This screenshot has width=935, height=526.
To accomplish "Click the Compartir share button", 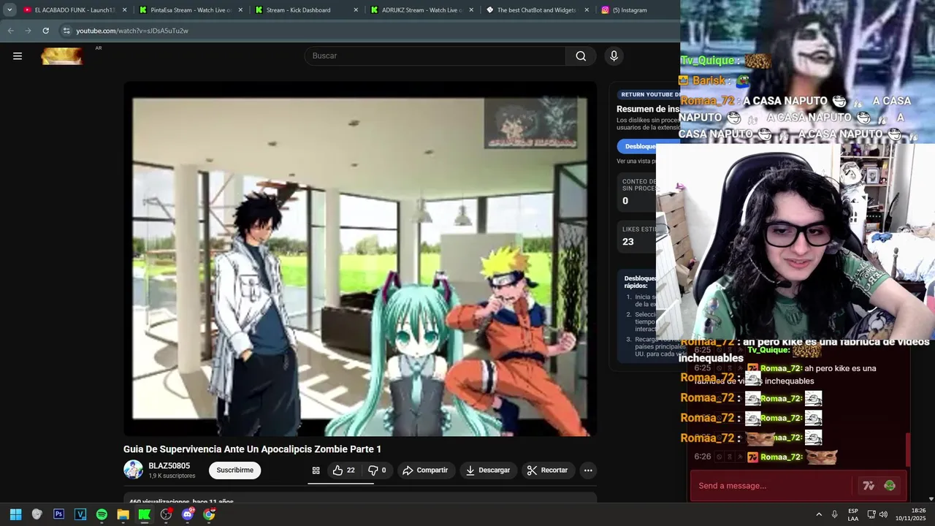I will (425, 470).
